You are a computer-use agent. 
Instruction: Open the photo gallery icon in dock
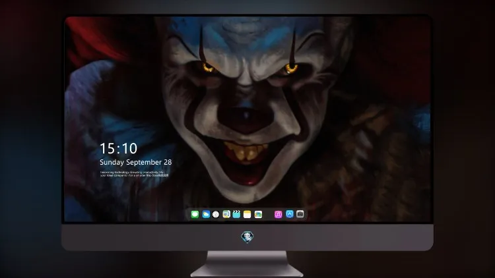(258, 214)
